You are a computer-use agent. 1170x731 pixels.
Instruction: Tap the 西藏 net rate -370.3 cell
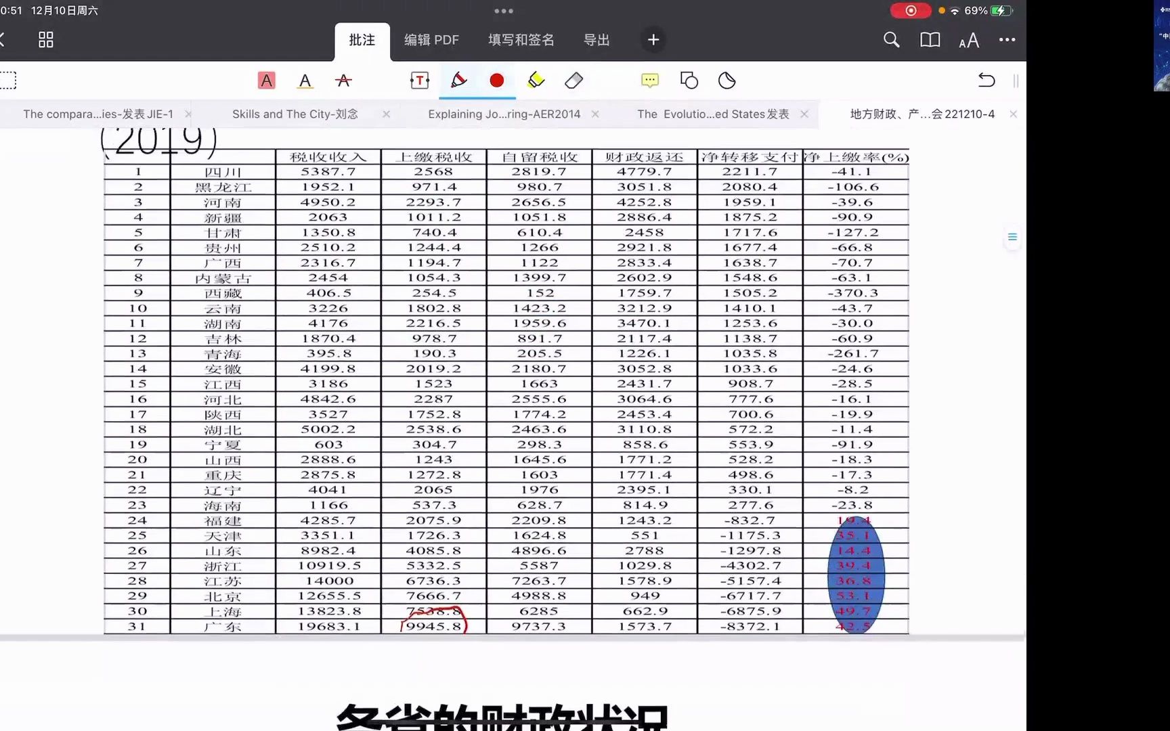click(856, 293)
